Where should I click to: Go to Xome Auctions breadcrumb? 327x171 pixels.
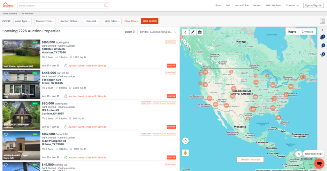tap(10, 13)
